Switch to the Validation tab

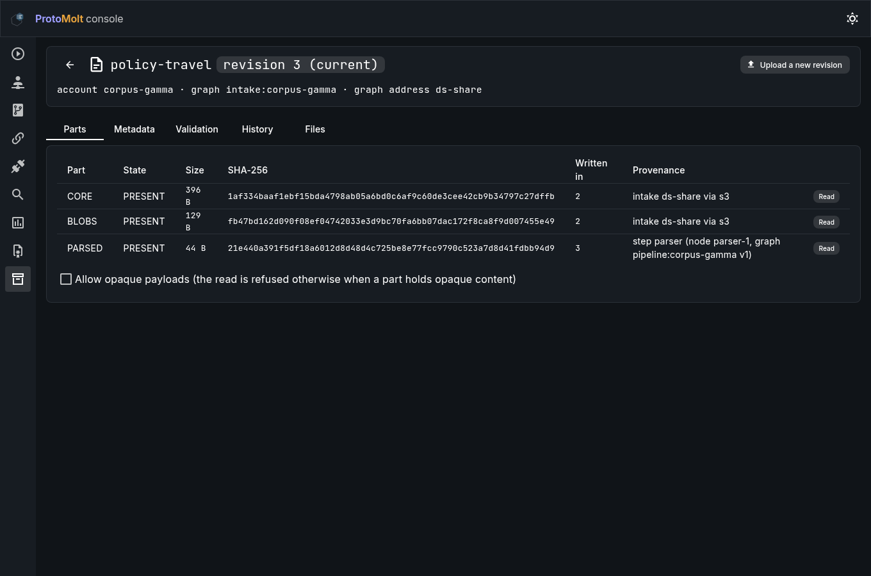point(197,129)
